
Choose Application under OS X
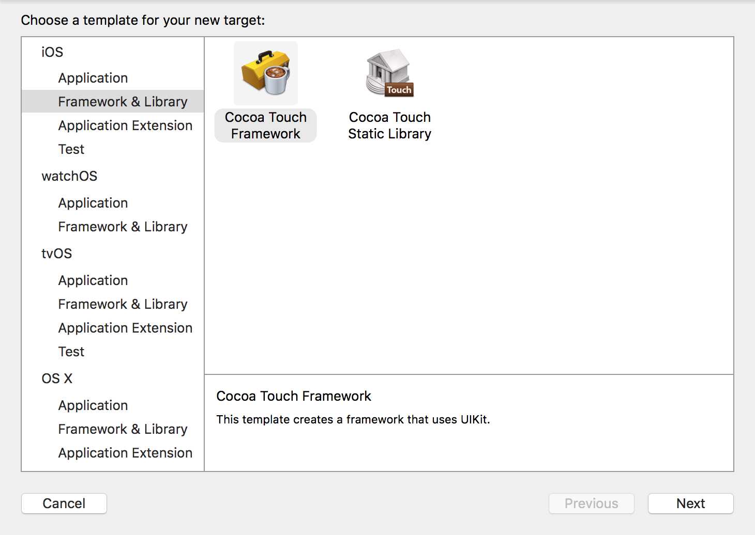pyautogui.click(x=93, y=405)
